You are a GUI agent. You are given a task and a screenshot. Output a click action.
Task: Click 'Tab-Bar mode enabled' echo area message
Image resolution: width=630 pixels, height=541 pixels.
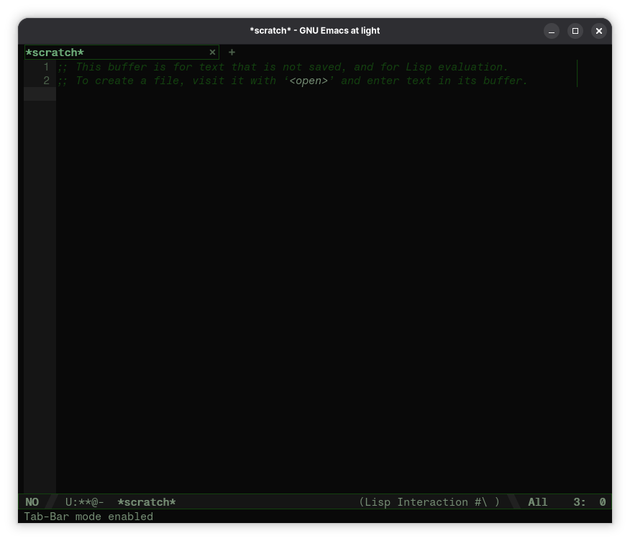(x=88, y=517)
